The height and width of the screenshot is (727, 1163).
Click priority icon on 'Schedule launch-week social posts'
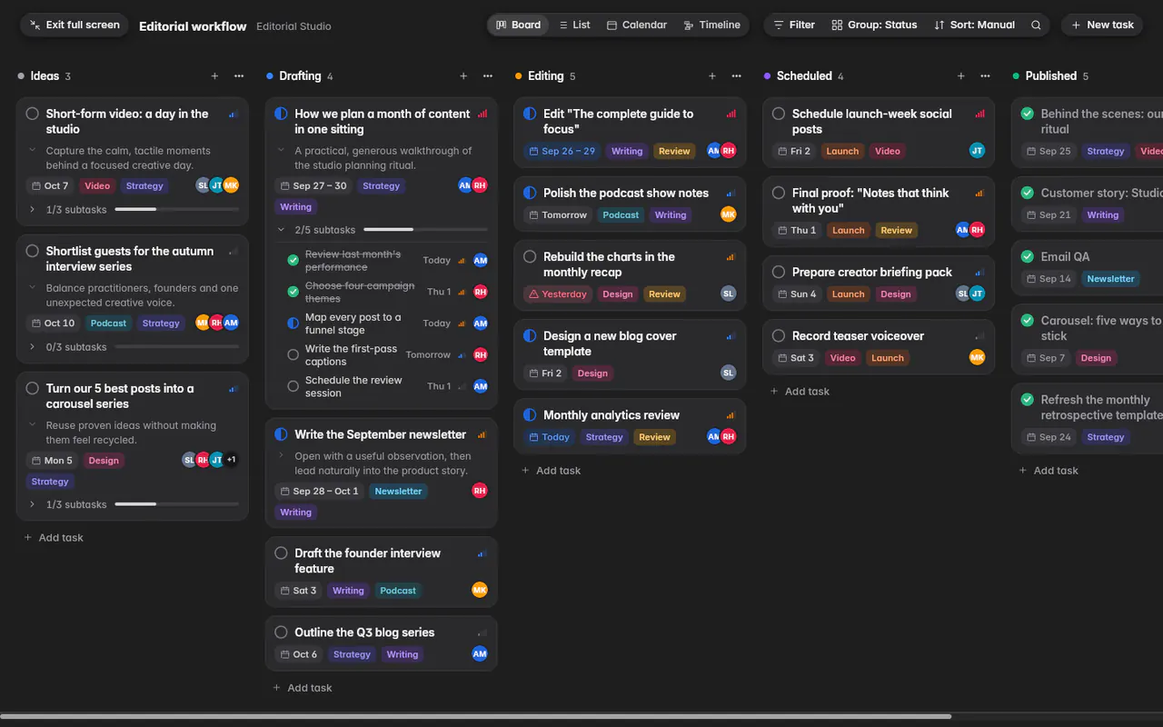tap(979, 115)
